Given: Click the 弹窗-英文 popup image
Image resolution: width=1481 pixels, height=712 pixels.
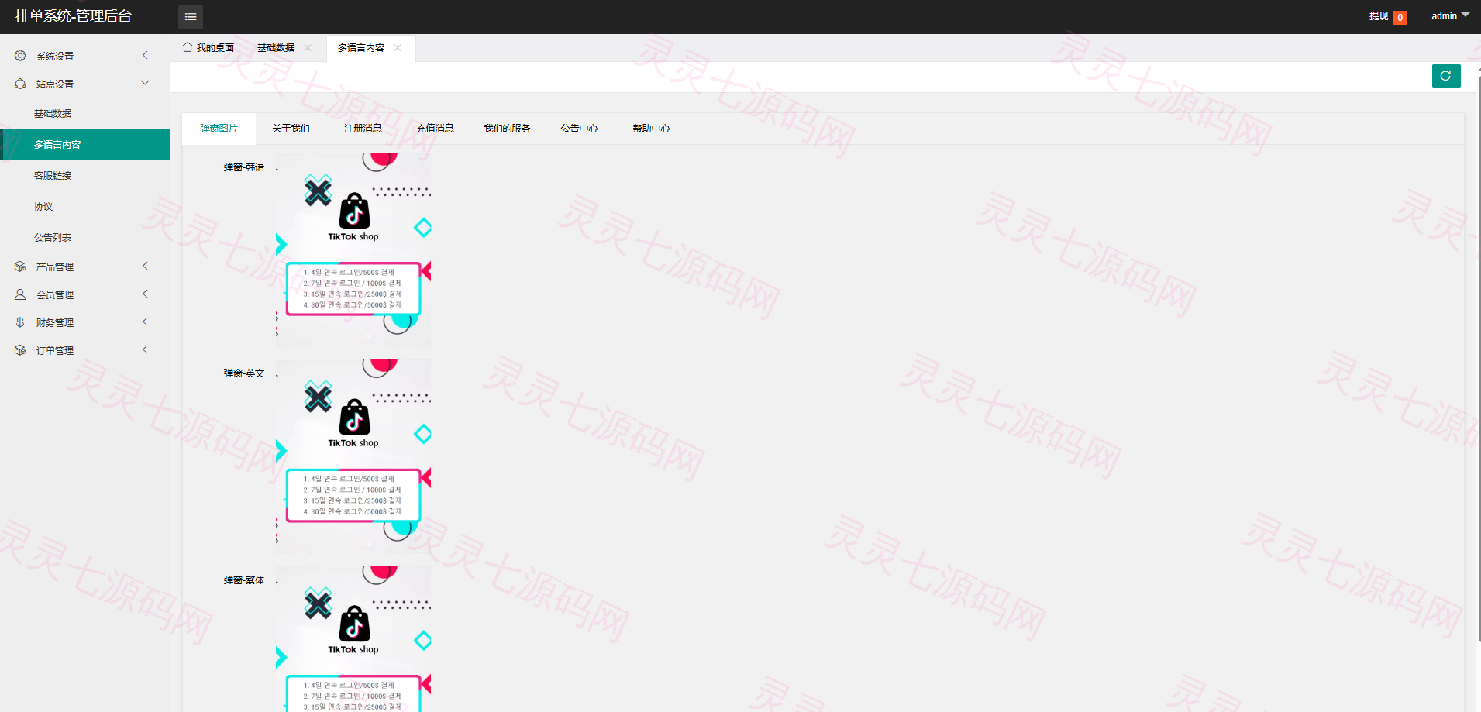Looking at the screenshot, I should coord(353,456).
